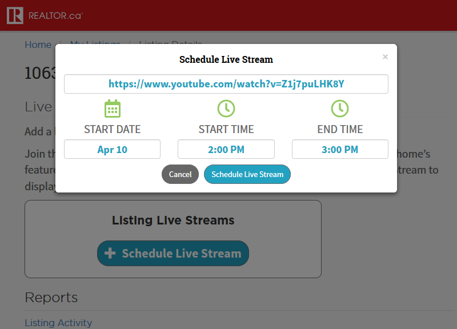Click the clock icon above Start Time
This screenshot has width=457, height=329.
pos(226,108)
